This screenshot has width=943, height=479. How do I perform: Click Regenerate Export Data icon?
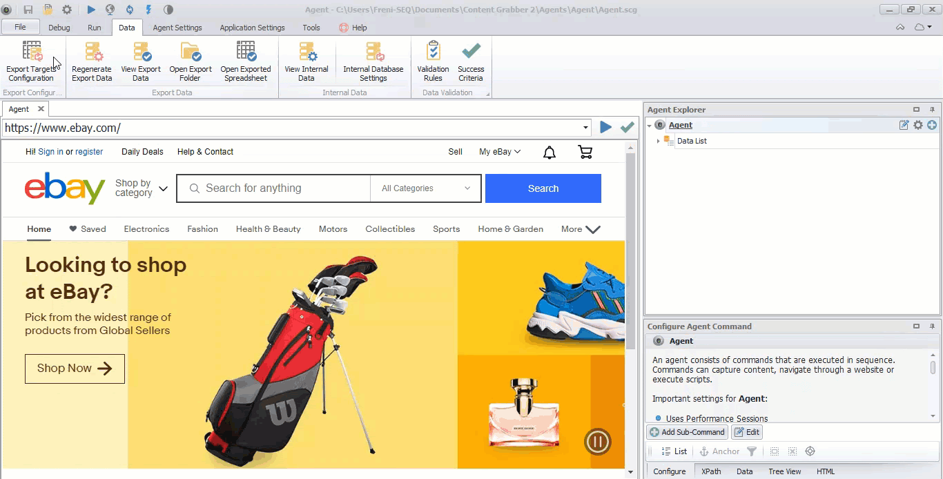point(92,52)
